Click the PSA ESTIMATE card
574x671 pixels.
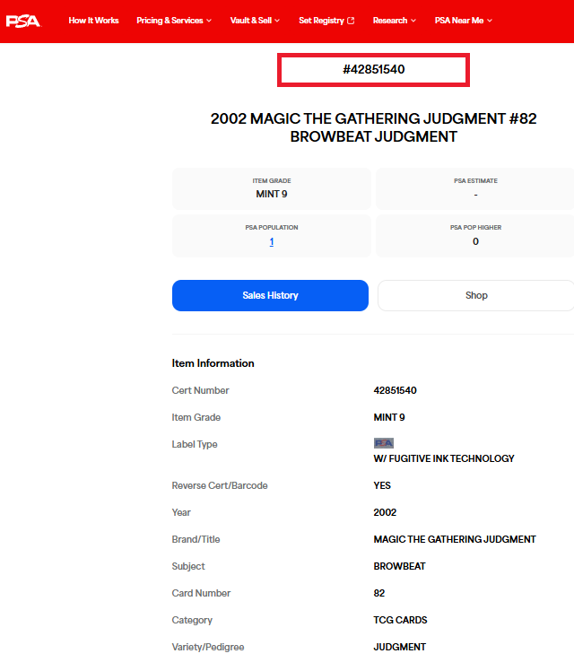point(475,188)
